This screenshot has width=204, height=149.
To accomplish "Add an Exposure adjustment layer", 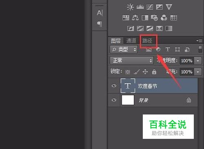I will [x=159, y=7].
